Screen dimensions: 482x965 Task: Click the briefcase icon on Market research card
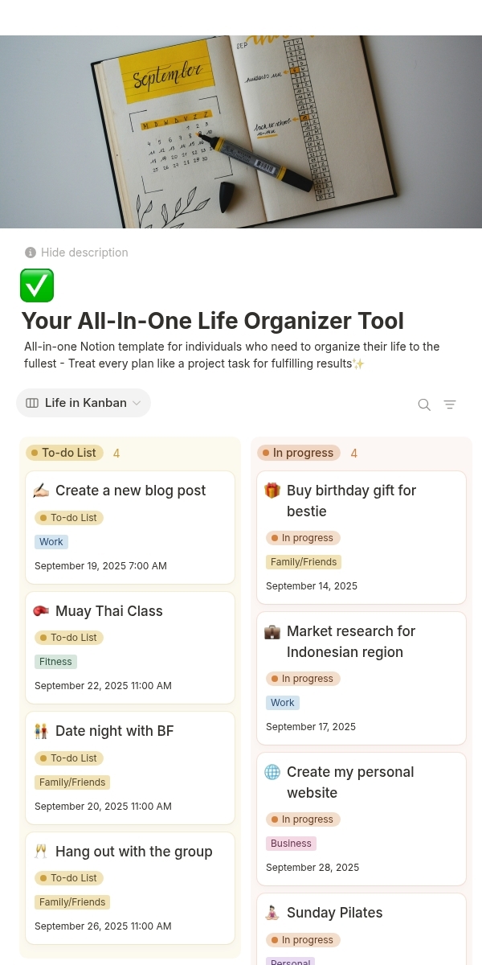pos(272,631)
